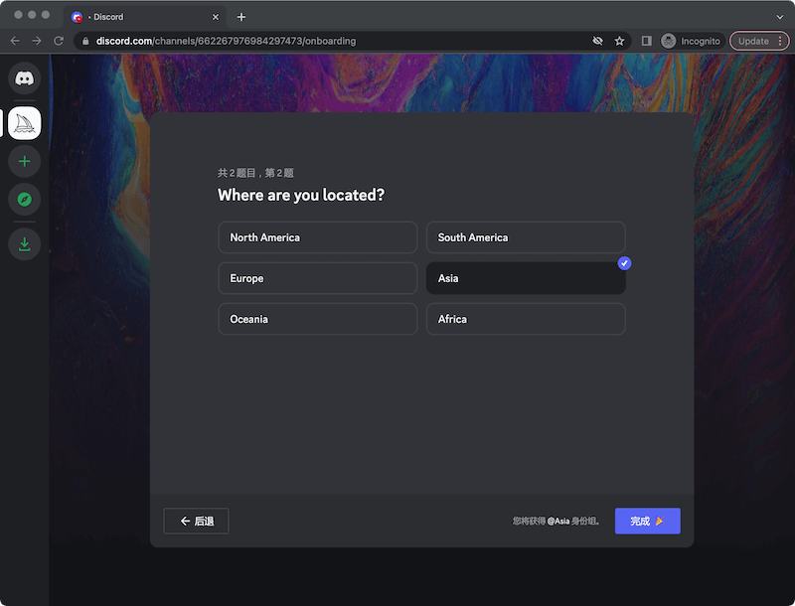Image resolution: width=795 pixels, height=606 pixels.
Task: Open Discord home direct messages icon
Action: (x=24, y=78)
